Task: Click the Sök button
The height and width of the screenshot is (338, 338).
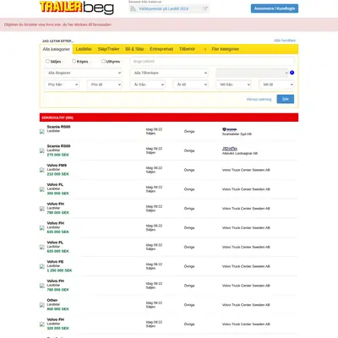Action: pos(286,99)
